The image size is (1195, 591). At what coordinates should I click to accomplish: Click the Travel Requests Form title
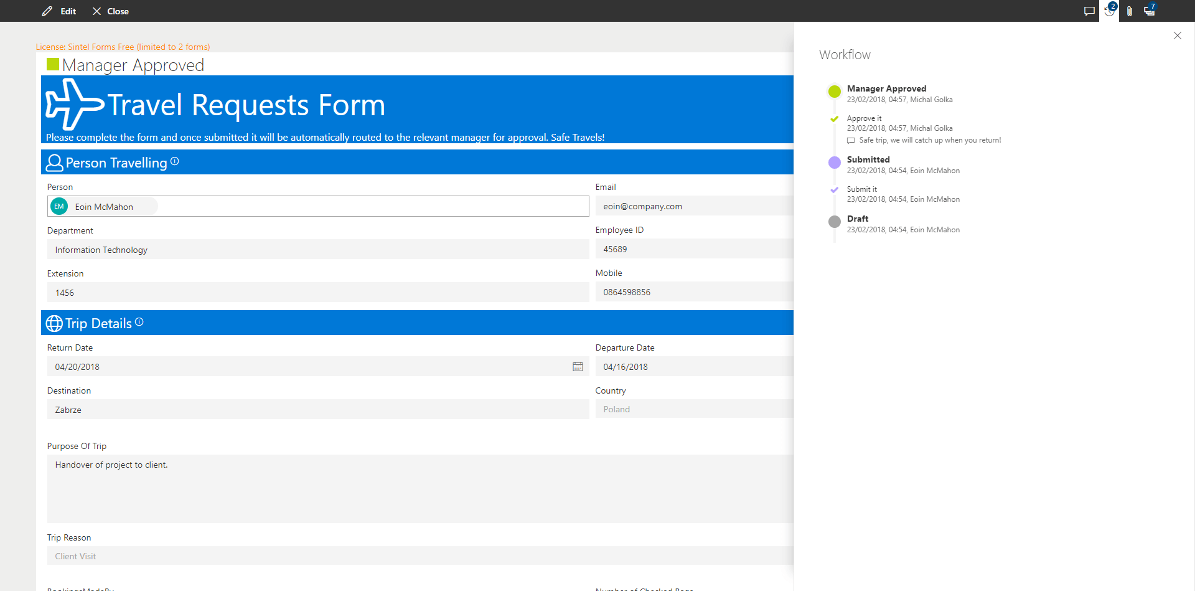pos(246,105)
